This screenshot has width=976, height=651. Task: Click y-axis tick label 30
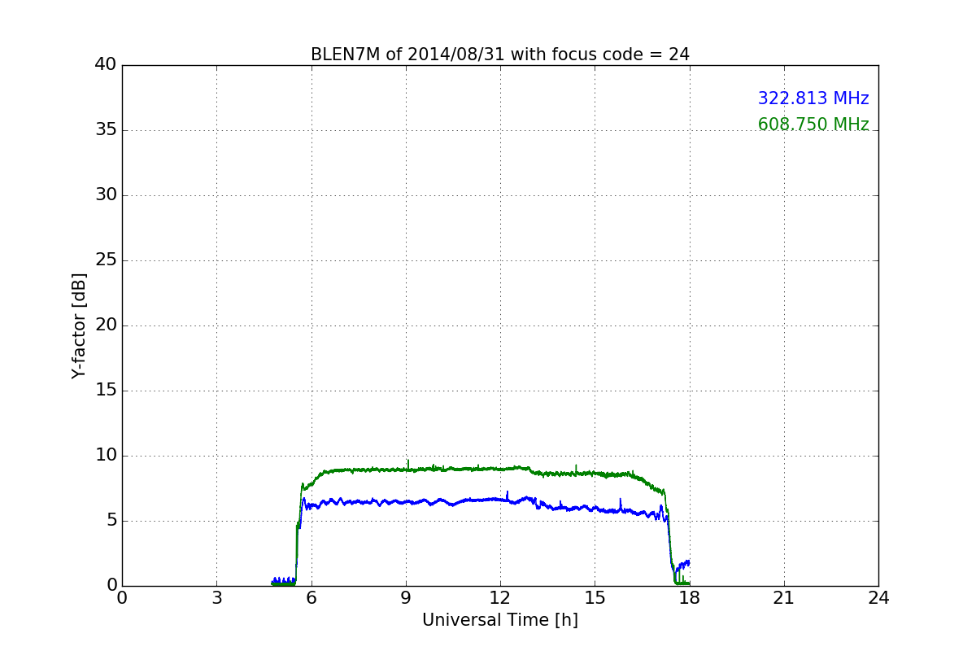click(x=106, y=195)
